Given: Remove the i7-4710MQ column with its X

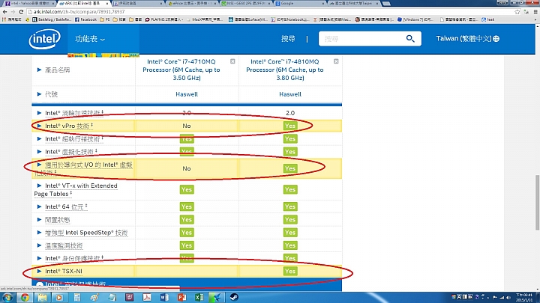Looking at the screenshot, I should click(232, 61).
